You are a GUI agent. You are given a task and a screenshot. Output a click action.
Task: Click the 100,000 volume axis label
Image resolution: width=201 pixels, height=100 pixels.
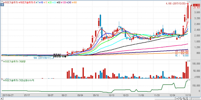click(x=196, y=64)
